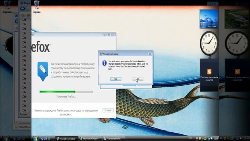Click No in the VMware Tools Setup dialog
This screenshot has height=141, width=250.
click(x=138, y=79)
